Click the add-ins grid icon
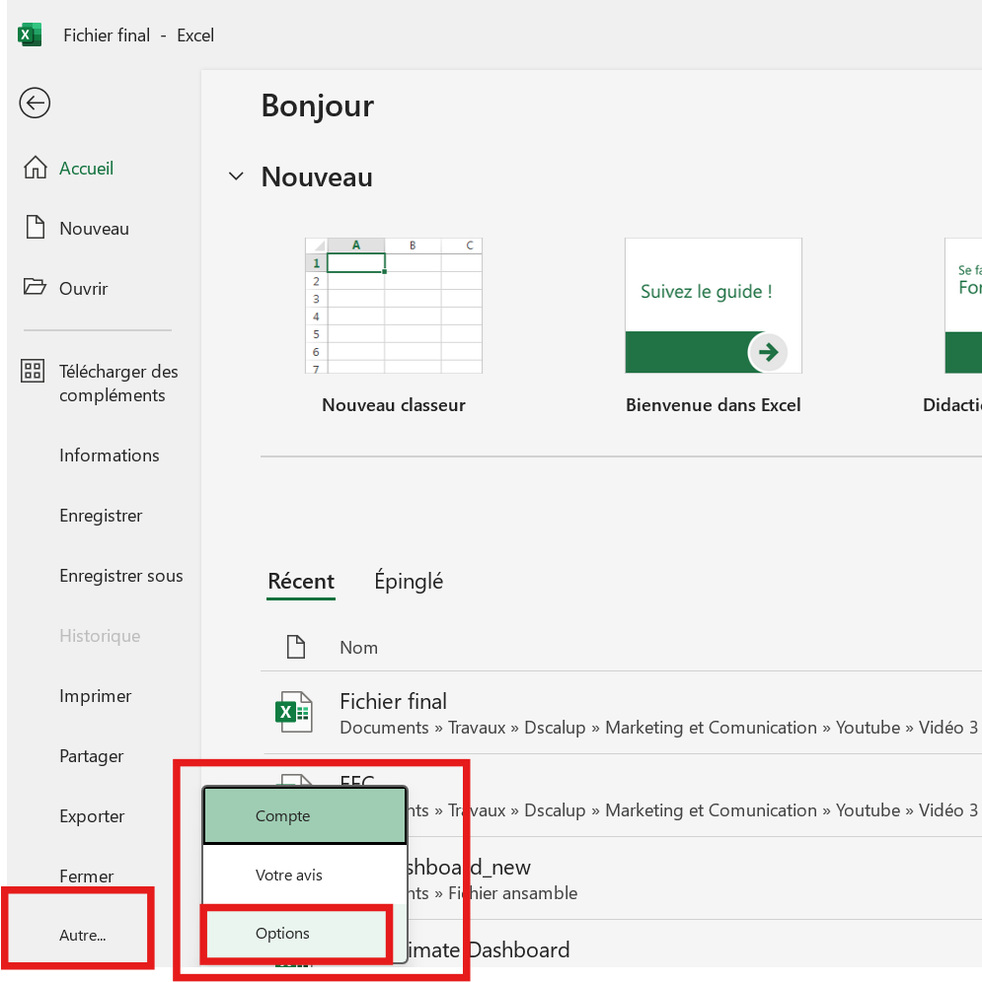982x982 pixels. coord(33,371)
